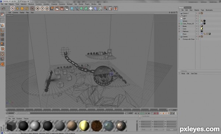Toggle the Z axis lock
This screenshot has width=221, height=134.
pyautogui.click(x=47, y=8)
